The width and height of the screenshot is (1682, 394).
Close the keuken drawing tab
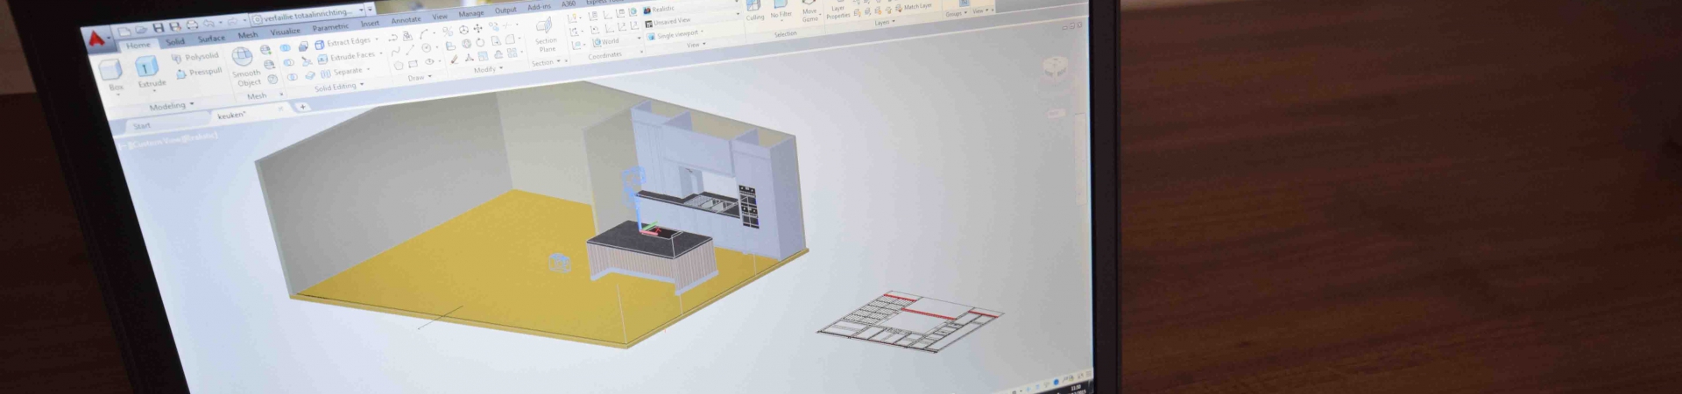pos(281,109)
